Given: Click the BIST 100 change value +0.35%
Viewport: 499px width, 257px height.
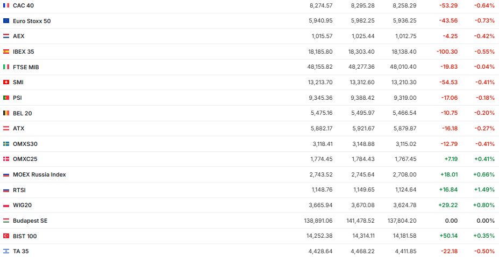Looking at the screenshot, I should (484, 236).
